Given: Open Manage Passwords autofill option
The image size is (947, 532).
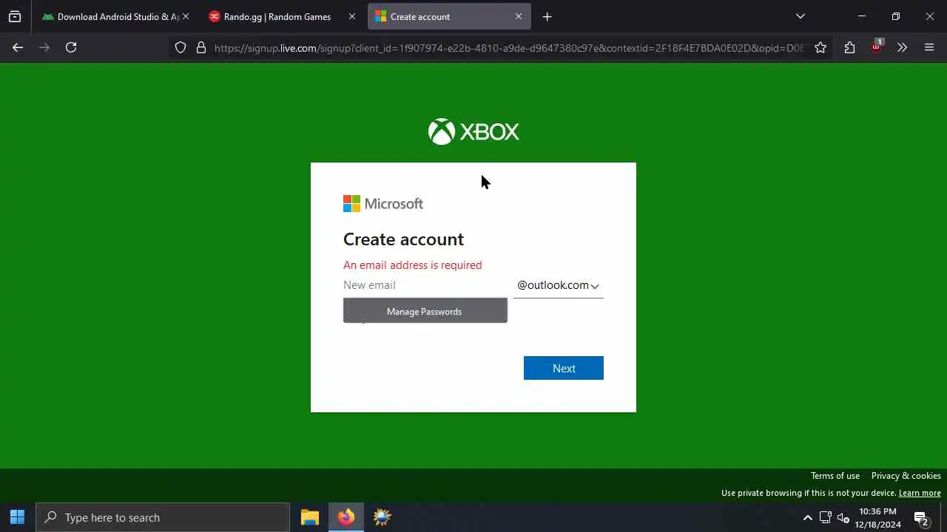Looking at the screenshot, I should point(425,311).
